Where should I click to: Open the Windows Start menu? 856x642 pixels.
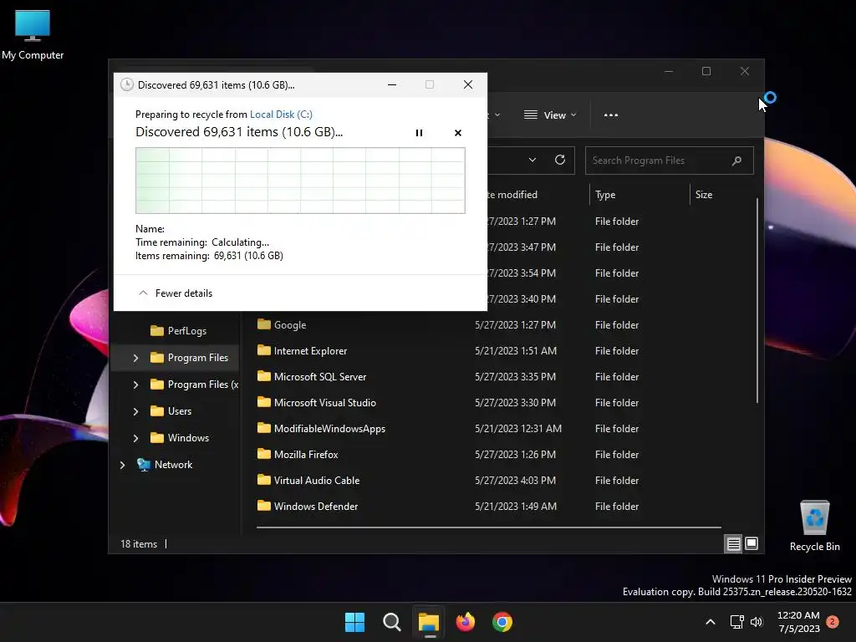tap(354, 622)
